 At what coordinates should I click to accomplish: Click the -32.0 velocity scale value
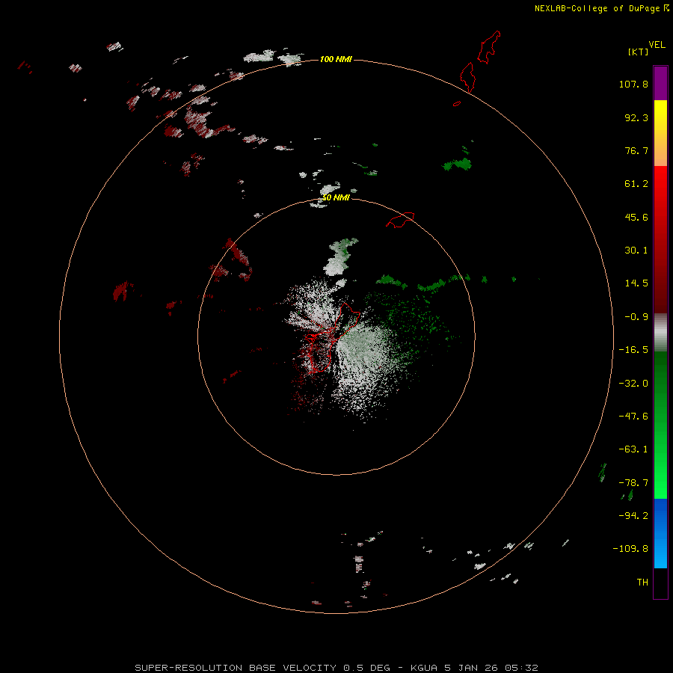coord(633,384)
